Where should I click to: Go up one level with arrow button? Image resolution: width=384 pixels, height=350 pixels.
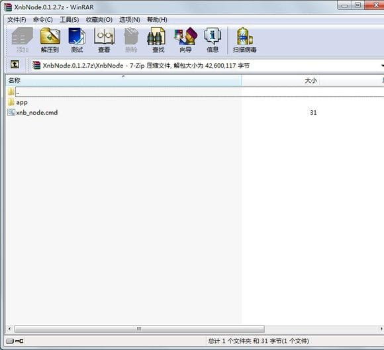pyautogui.click(x=15, y=65)
